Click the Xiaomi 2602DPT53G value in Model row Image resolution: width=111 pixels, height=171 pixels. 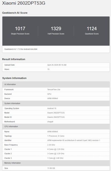pyautogui.click(x=56, y=113)
